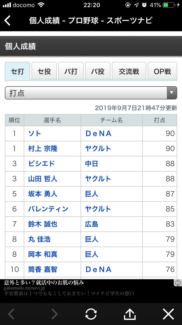
Task: Open player 坂本 勇人 link
Action: click(x=43, y=194)
